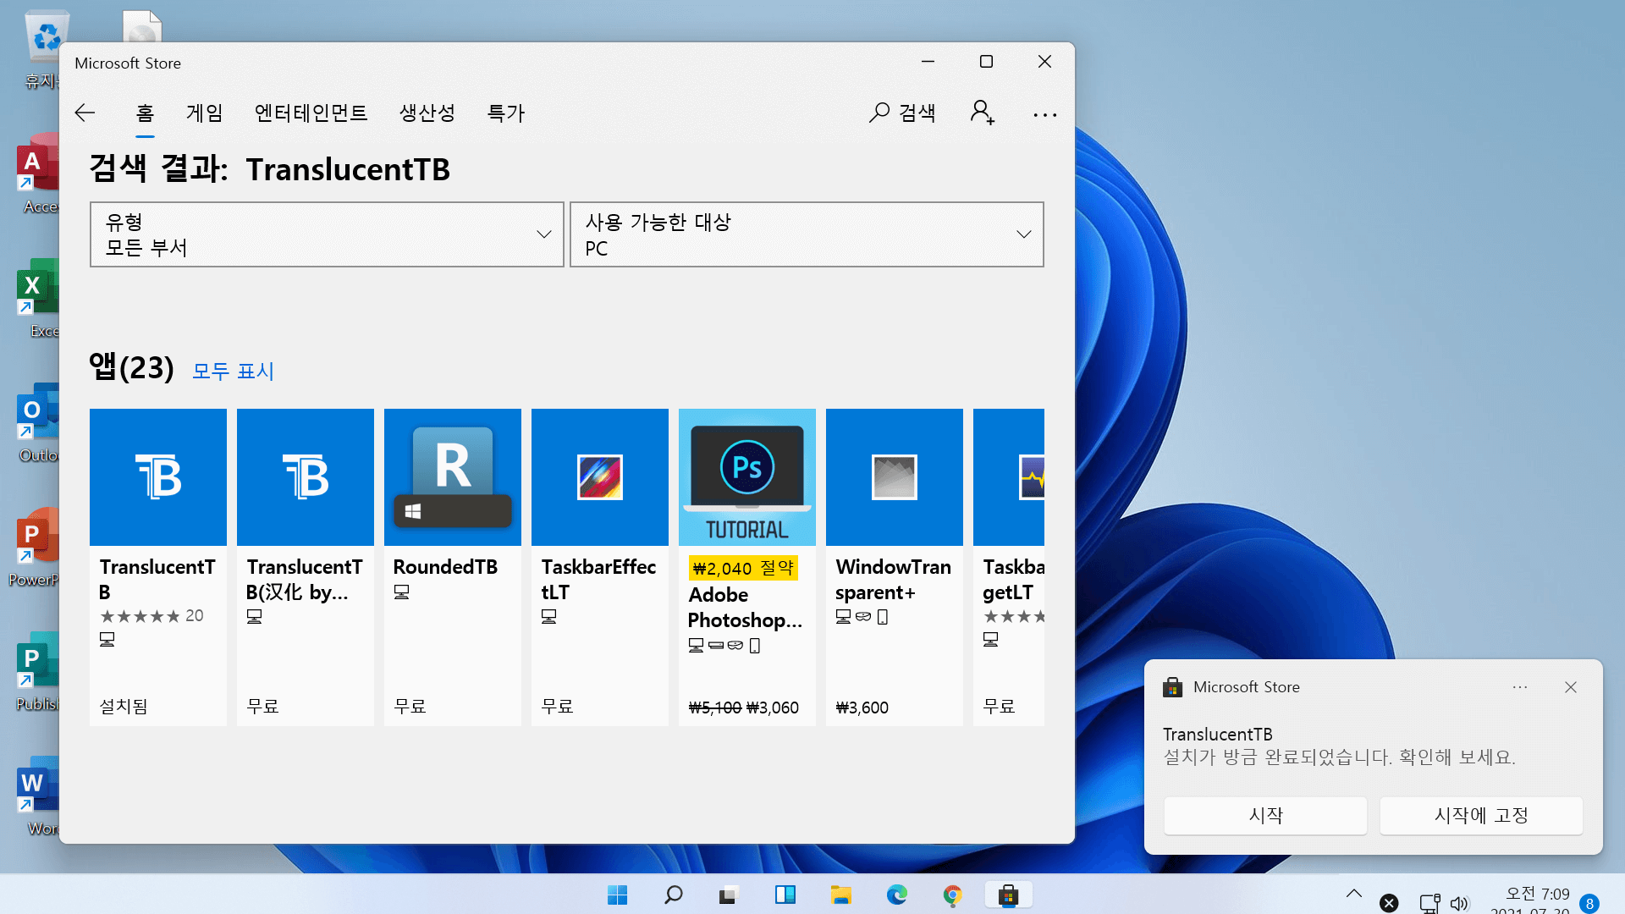1625x914 pixels.
Task: Click the 검색 결과: TranslucentTB heading
Action: pyautogui.click(x=269, y=169)
